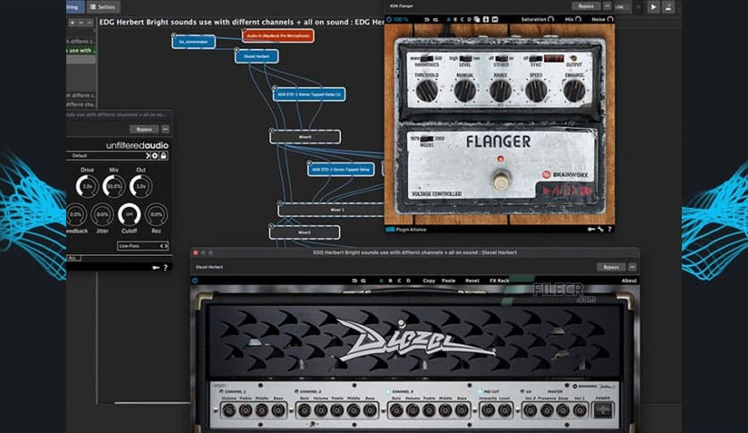Open the Diezel Herbert options menu beside Bypass
This screenshot has height=433, width=748.
coord(632,267)
